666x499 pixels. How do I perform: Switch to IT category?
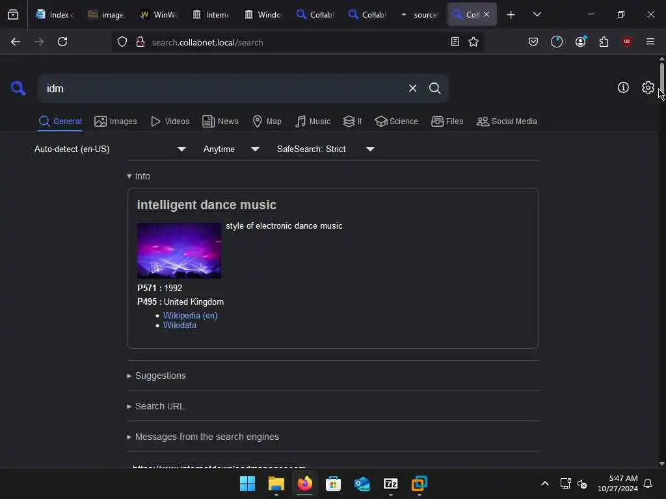click(x=353, y=122)
